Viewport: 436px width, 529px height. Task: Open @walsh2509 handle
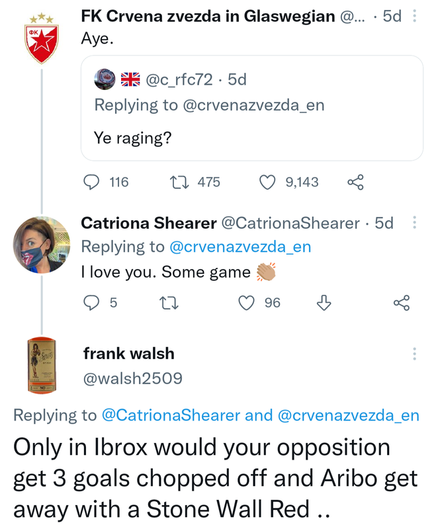click(132, 378)
